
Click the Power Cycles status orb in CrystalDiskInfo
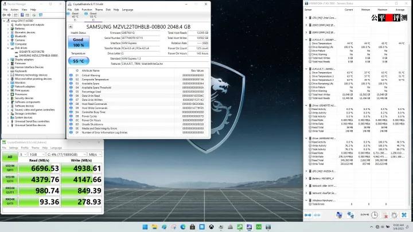coord(71,116)
